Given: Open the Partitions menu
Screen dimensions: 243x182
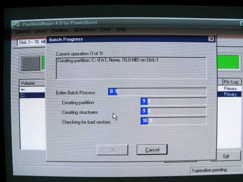Looking at the screenshot, I should [x=60, y=30].
